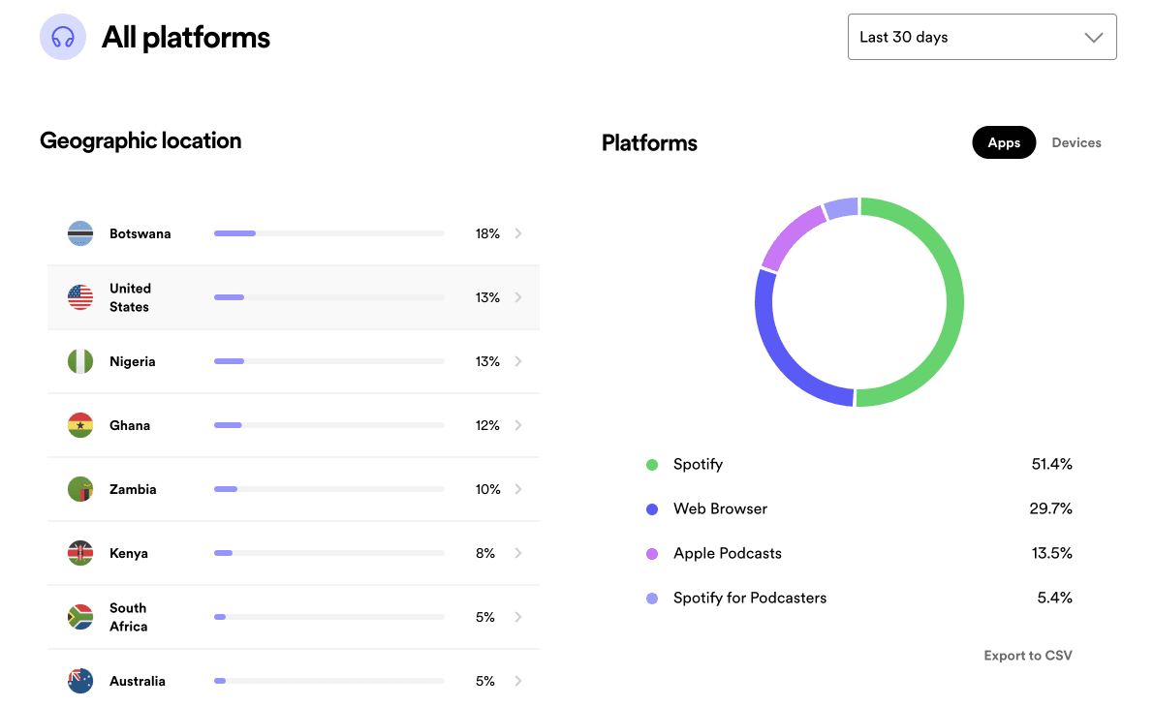Click the South Africa flag icon

tap(80, 617)
